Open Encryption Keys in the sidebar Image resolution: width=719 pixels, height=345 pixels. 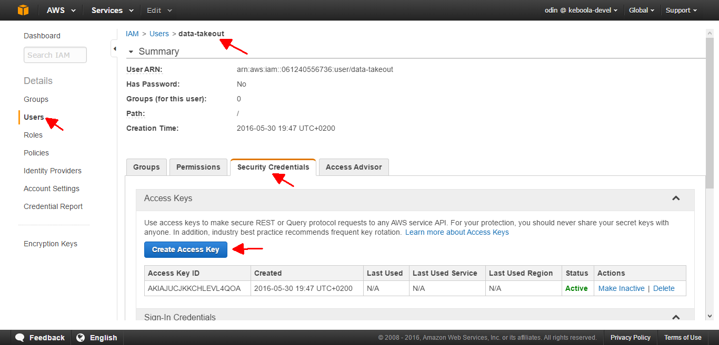[x=51, y=244]
